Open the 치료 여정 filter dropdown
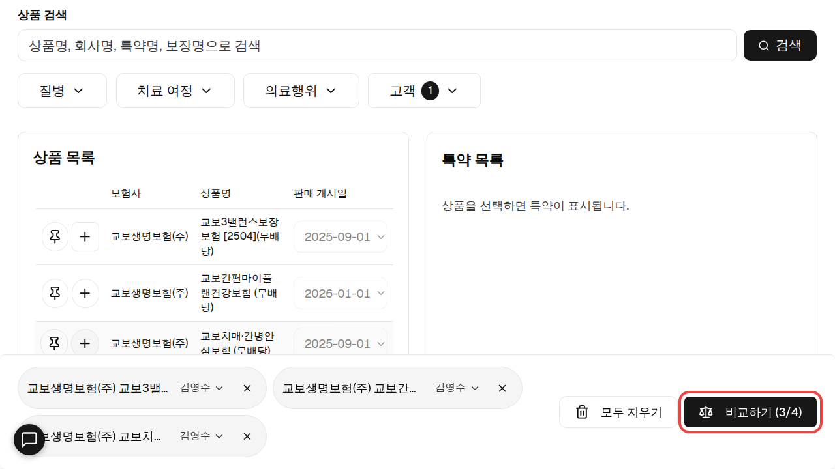835x469 pixels. 175,91
